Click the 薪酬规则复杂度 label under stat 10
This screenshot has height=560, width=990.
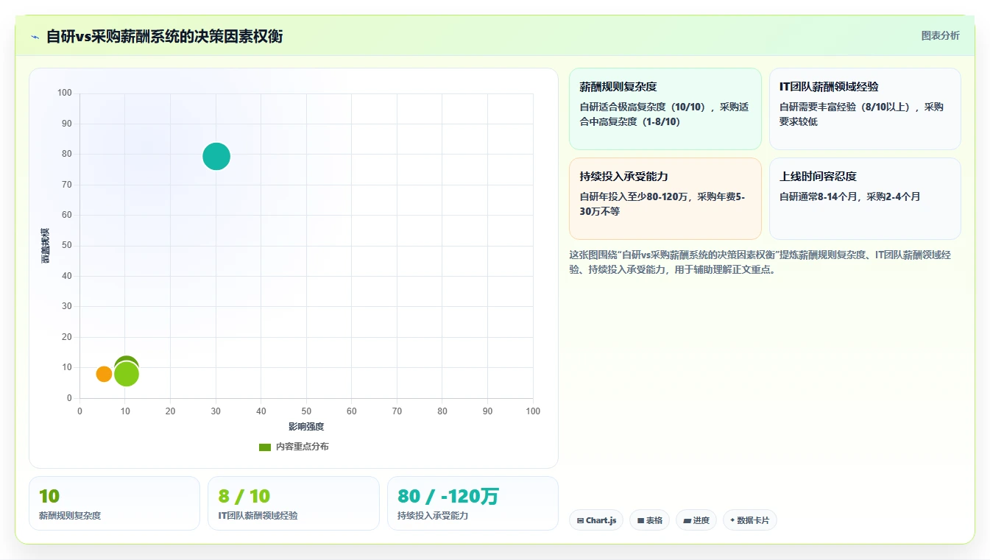(70, 516)
